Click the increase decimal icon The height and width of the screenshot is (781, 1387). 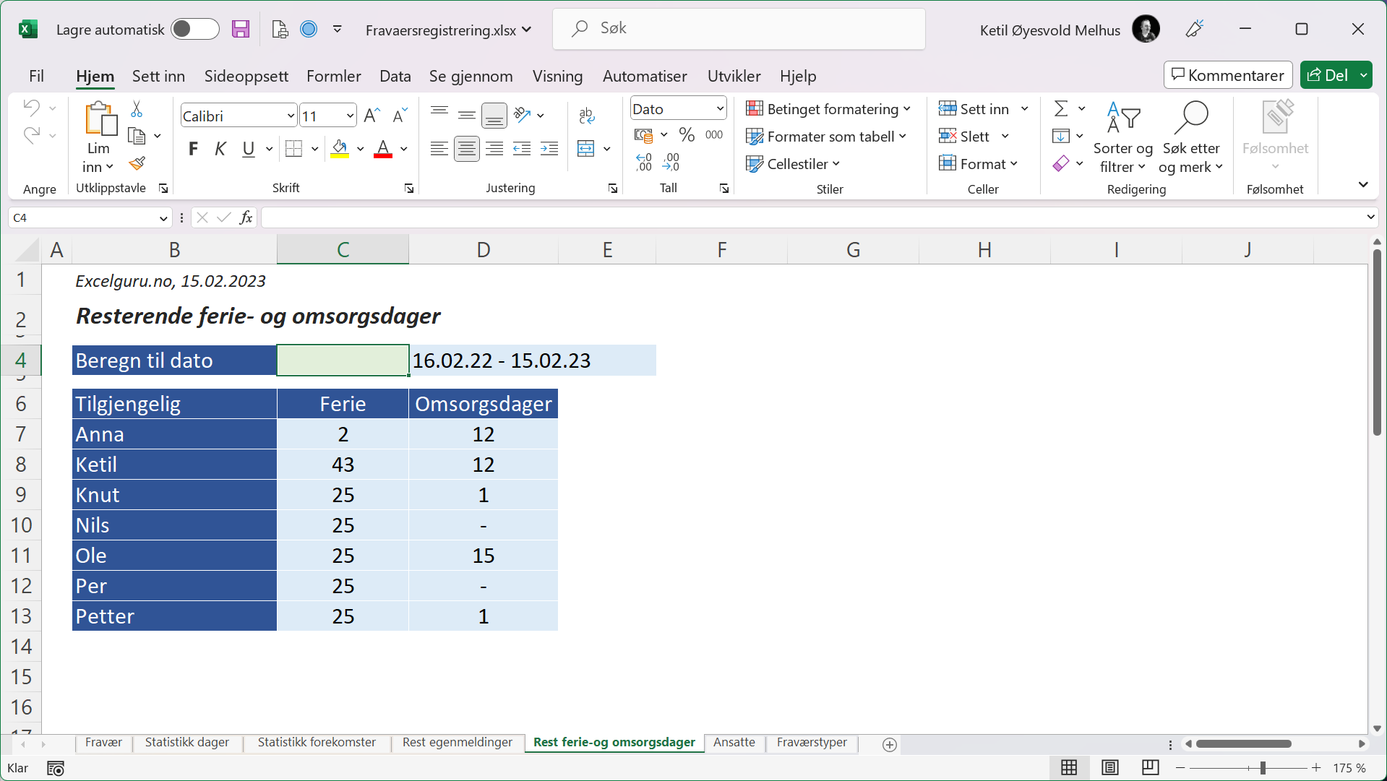[644, 162]
